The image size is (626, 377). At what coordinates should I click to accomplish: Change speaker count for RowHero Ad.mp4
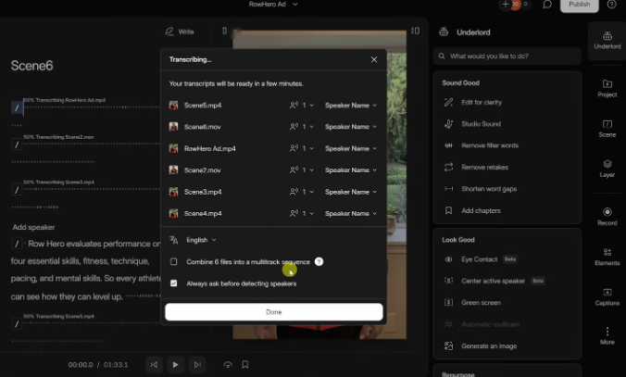point(301,148)
